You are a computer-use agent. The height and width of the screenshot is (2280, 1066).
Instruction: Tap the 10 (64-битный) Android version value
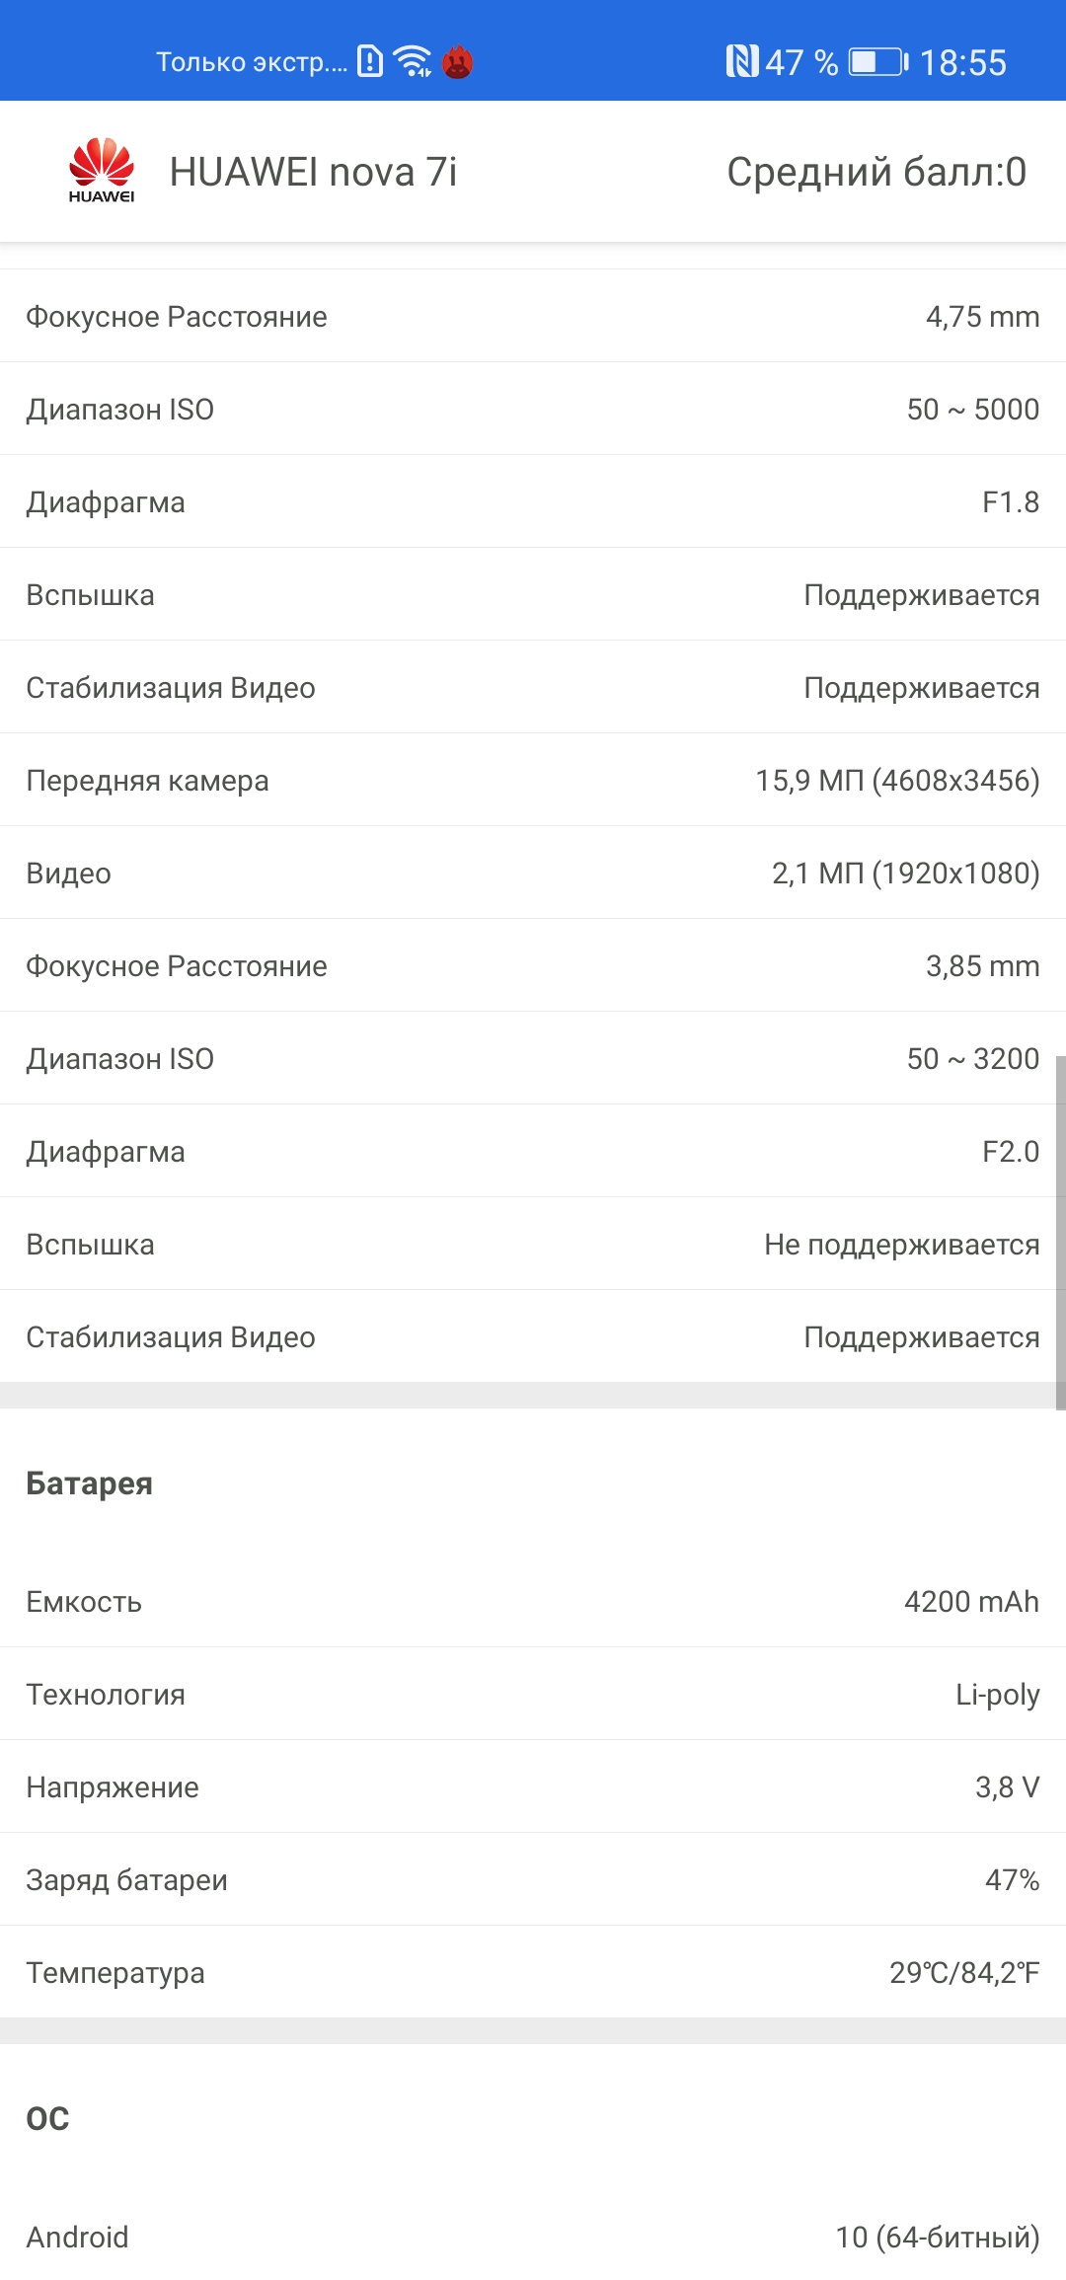[x=938, y=2238]
